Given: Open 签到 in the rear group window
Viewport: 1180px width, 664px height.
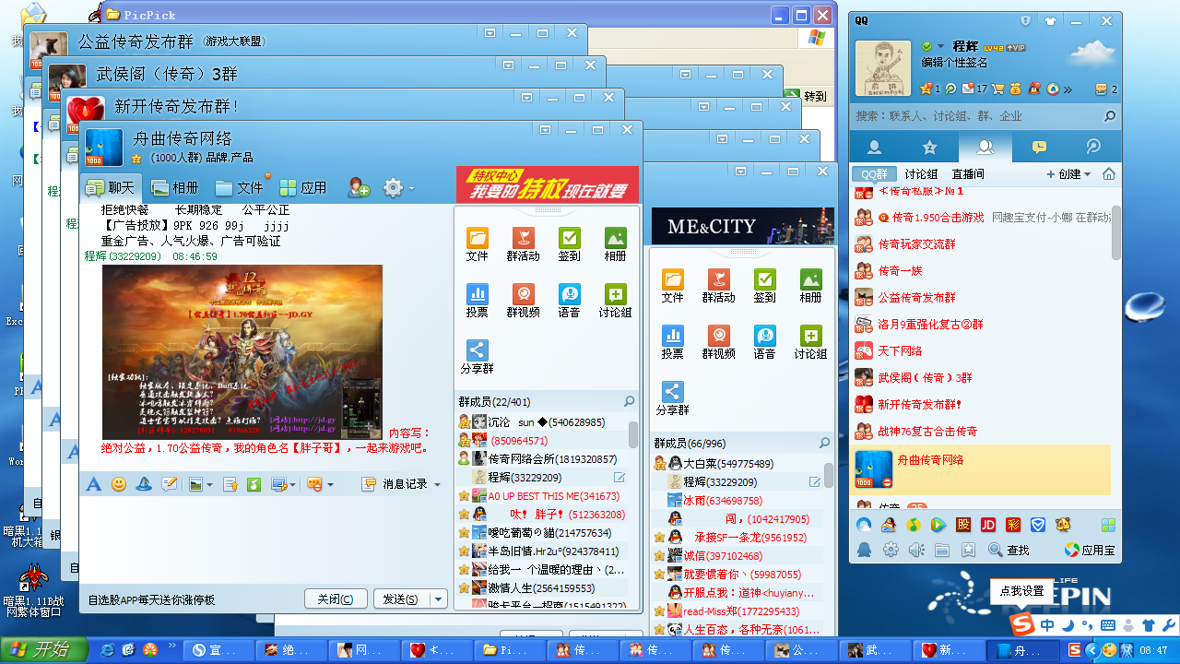Looking at the screenshot, I should pyautogui.click(x=764, y=286).
